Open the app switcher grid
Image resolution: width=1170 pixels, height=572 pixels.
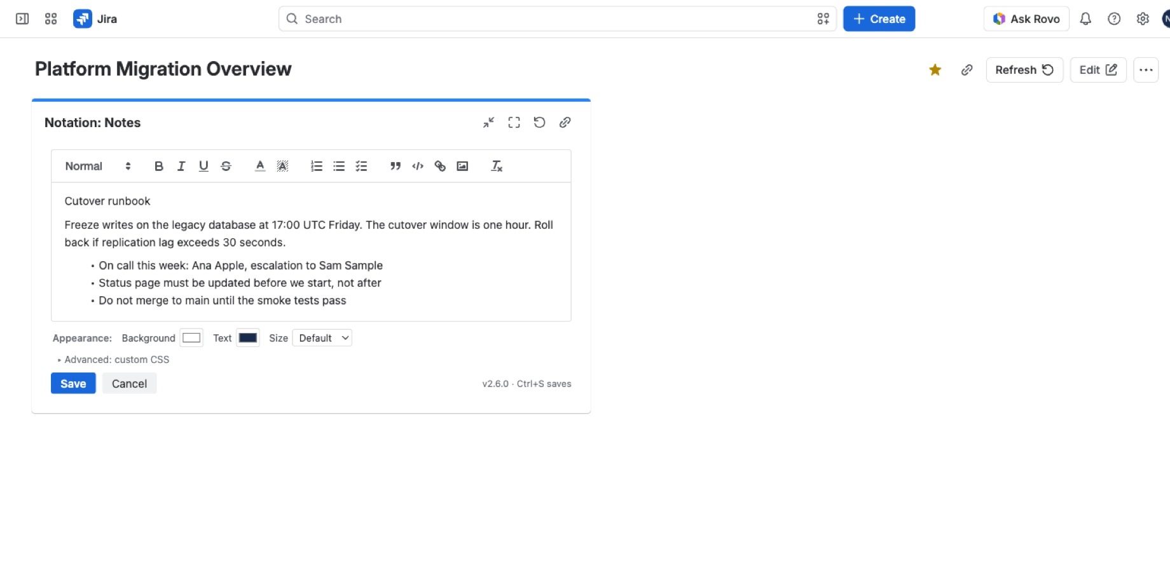pos(51,19)
